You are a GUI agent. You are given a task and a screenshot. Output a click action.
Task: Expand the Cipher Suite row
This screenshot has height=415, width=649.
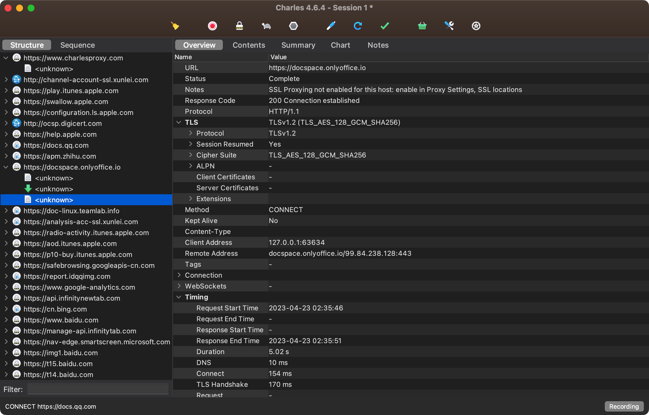coord(190,155)
